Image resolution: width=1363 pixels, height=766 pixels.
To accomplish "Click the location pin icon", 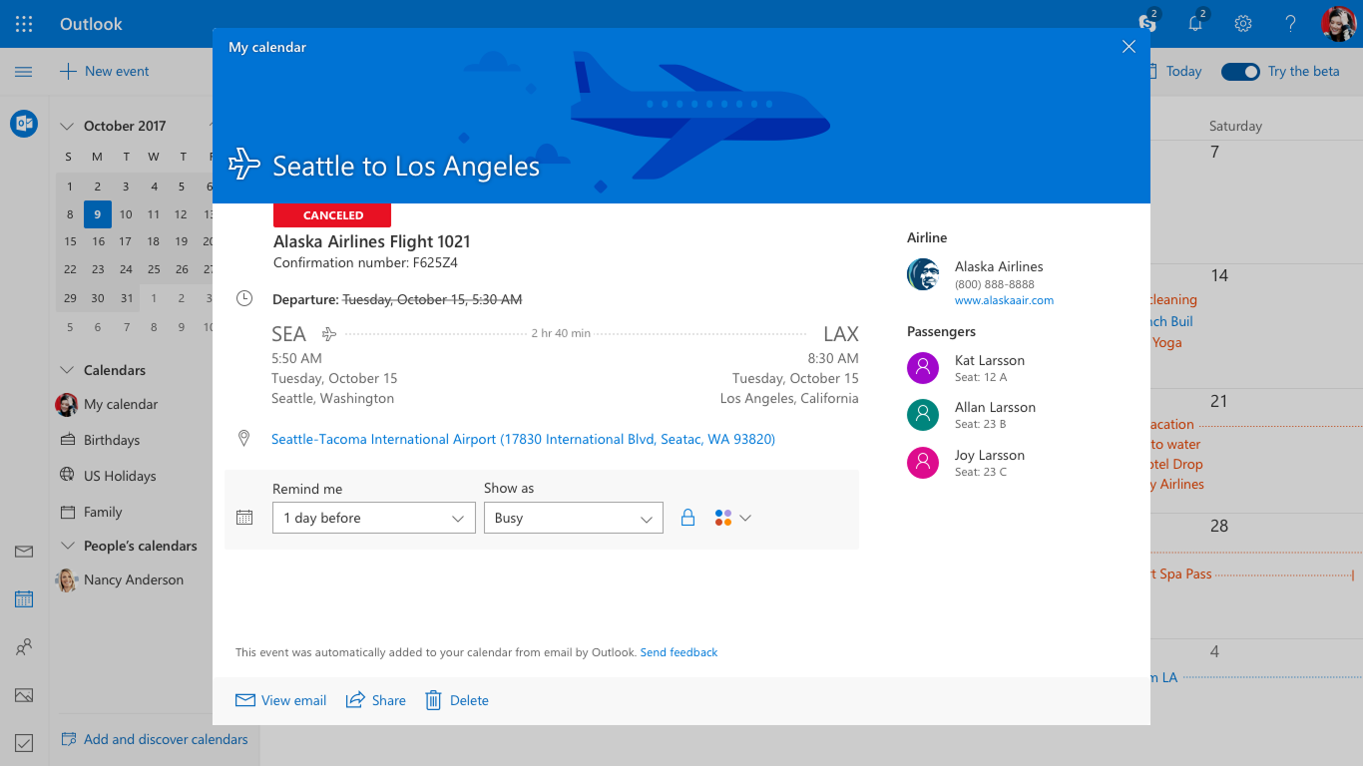I will (x=243, y=439).
